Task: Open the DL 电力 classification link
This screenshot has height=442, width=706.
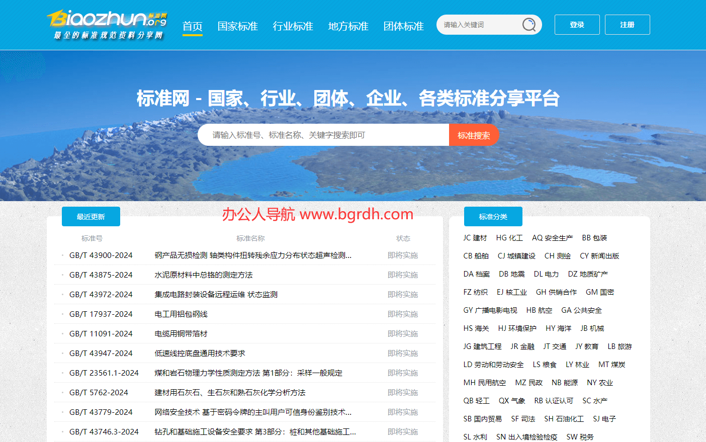Action: pos(546,274)
